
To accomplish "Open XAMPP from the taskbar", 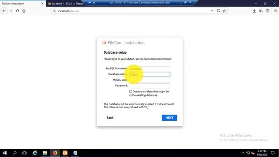I will pyautogui.click(x=65, y=153).
